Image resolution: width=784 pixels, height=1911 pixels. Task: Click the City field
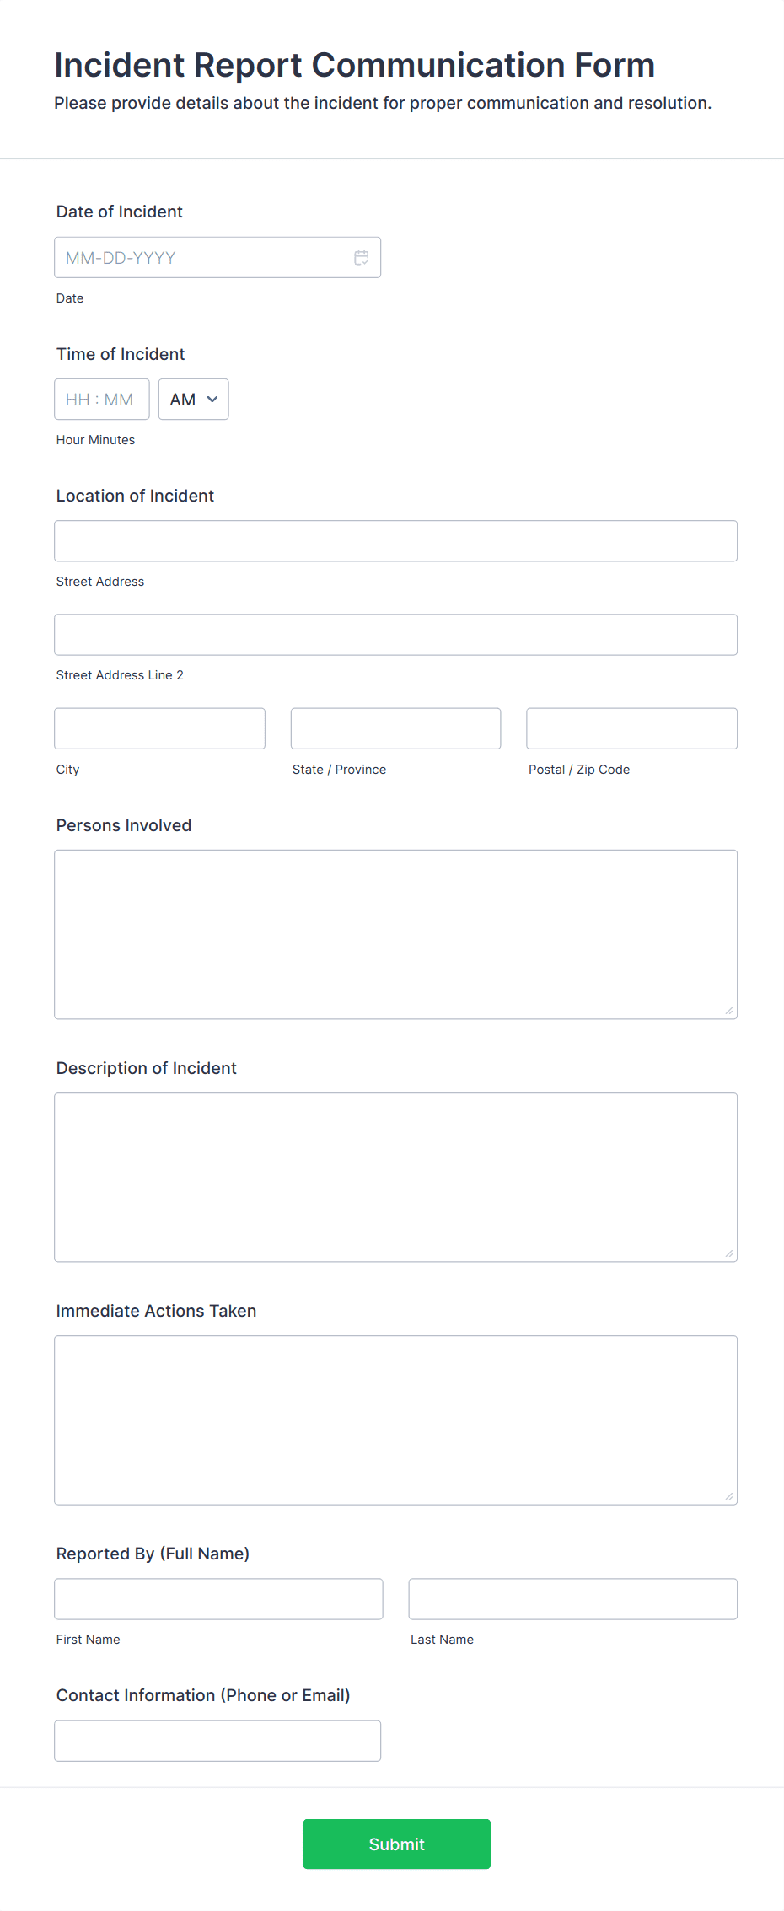click(x=159, y=727)
